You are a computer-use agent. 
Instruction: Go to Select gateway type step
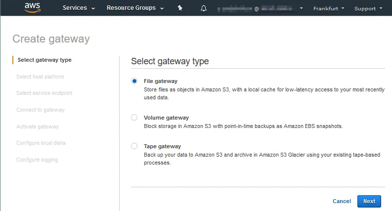coord(44,60)
